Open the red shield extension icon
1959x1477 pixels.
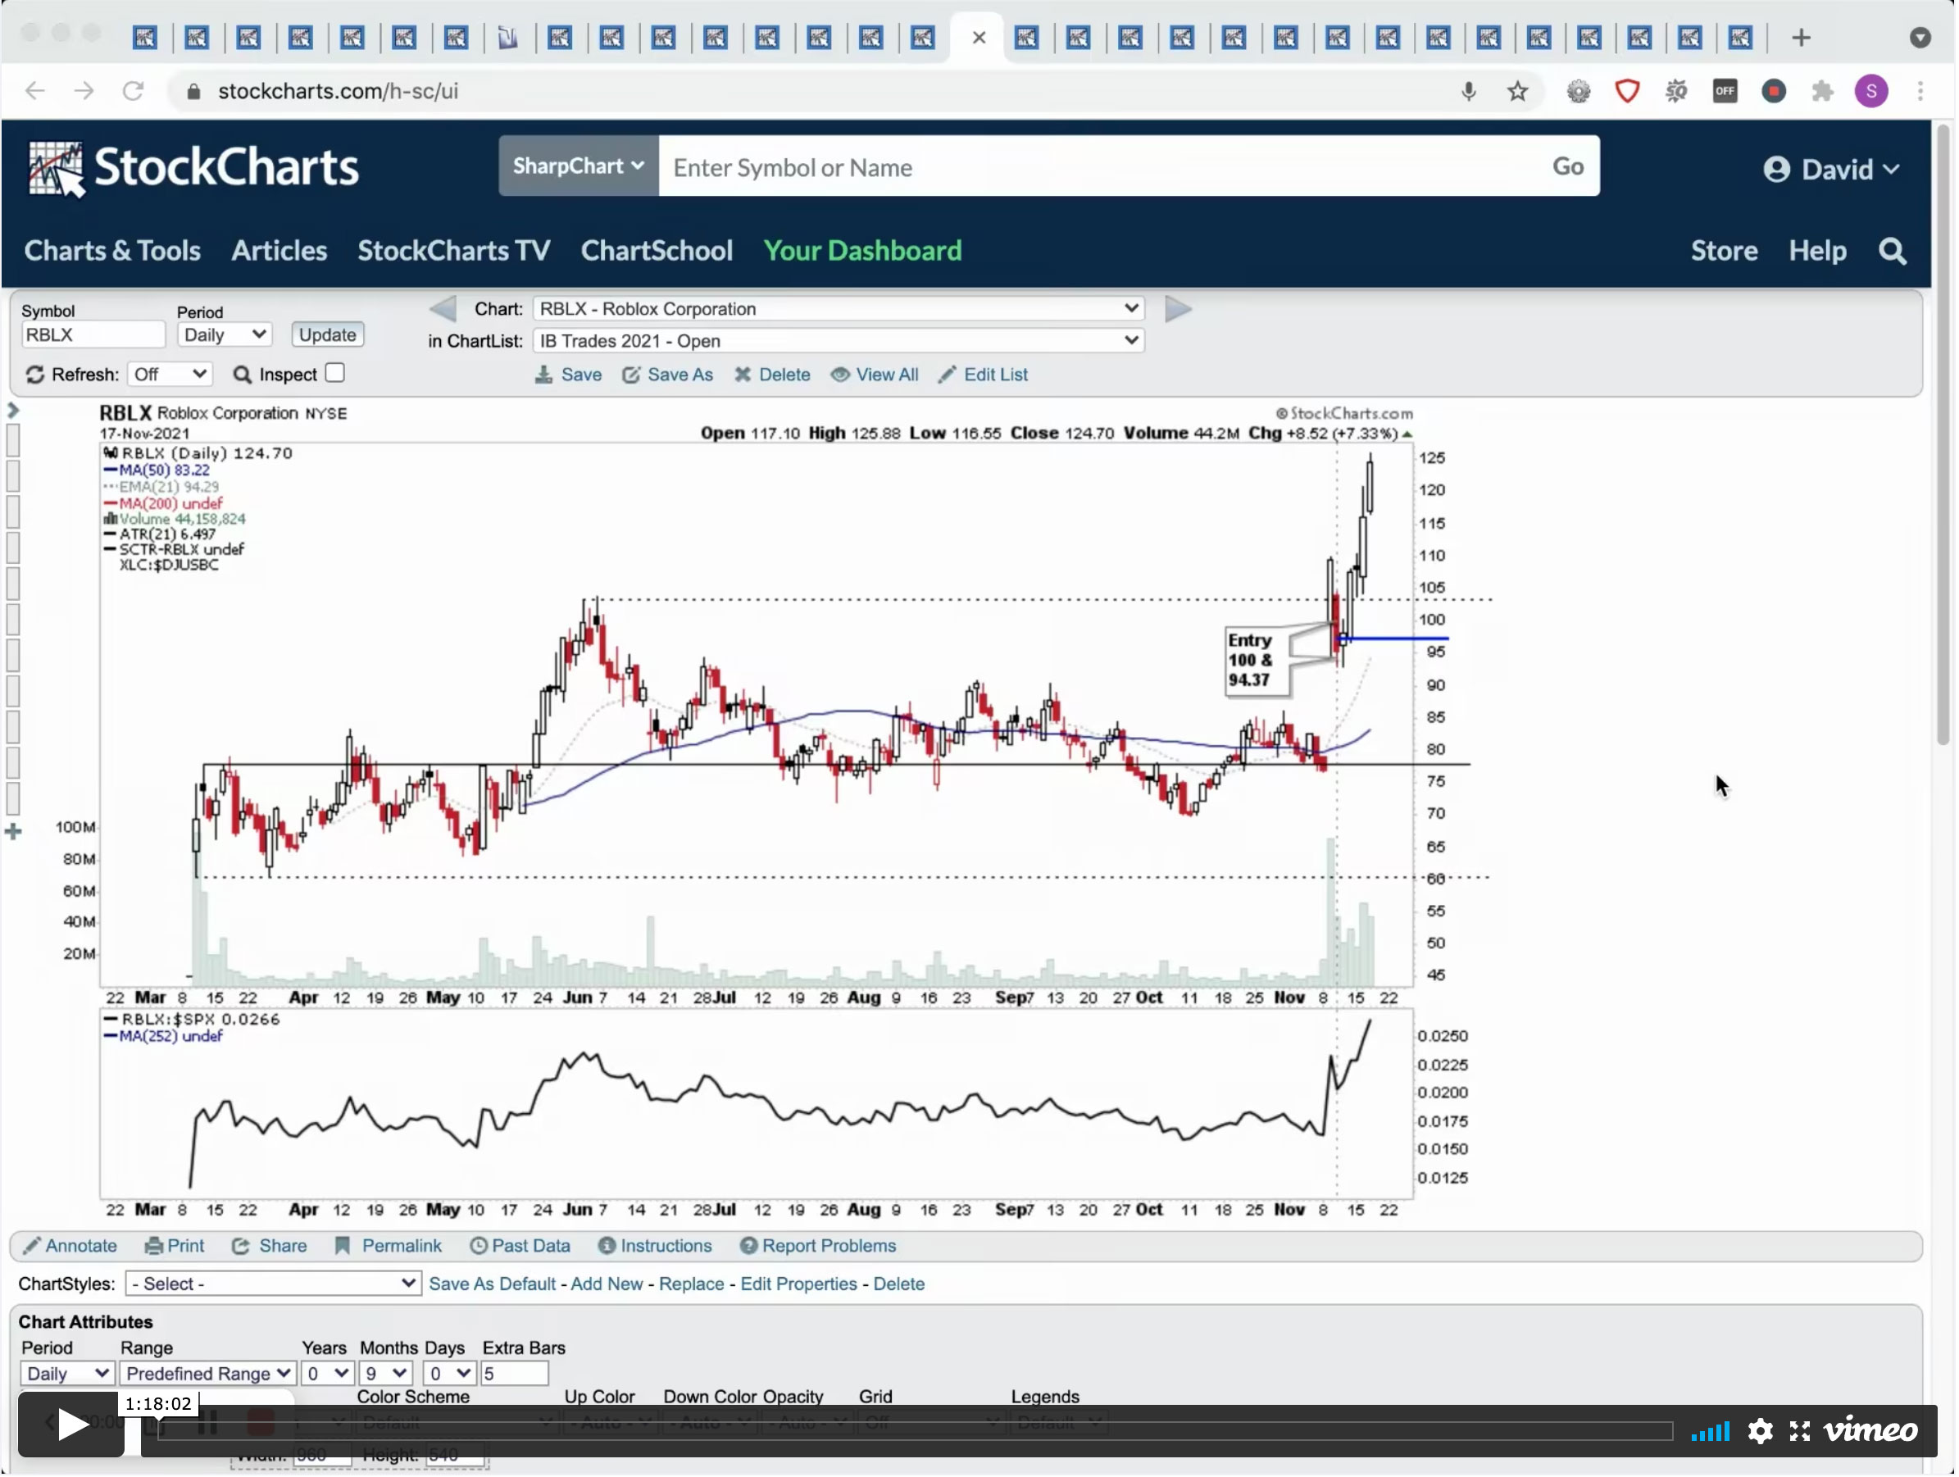[1627, 90]
